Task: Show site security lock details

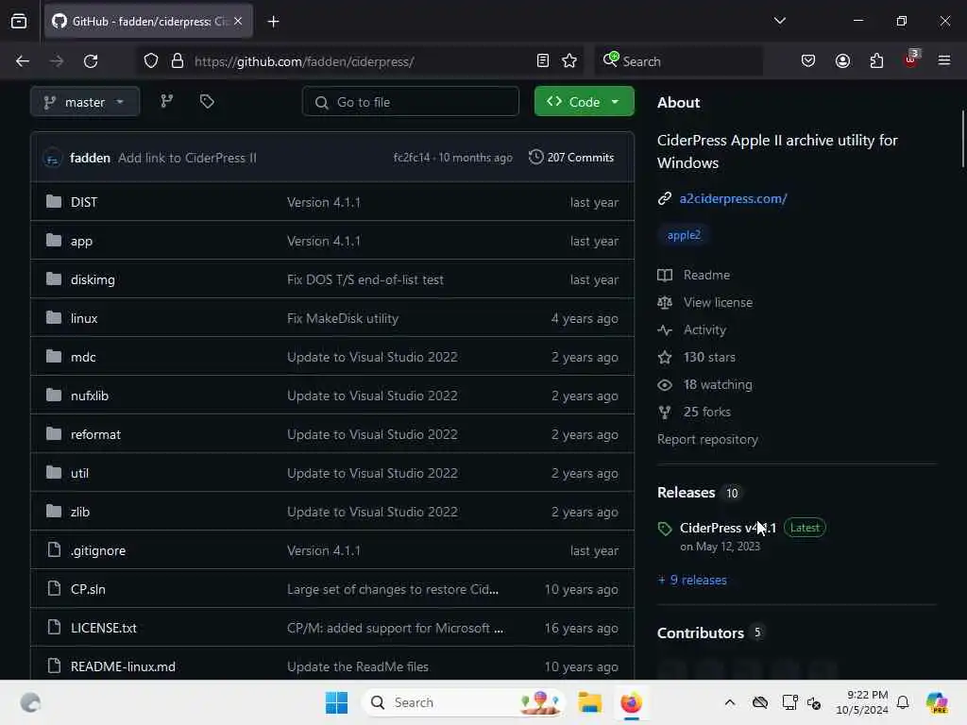Action: pyautogui.click(x=178, y=61)
